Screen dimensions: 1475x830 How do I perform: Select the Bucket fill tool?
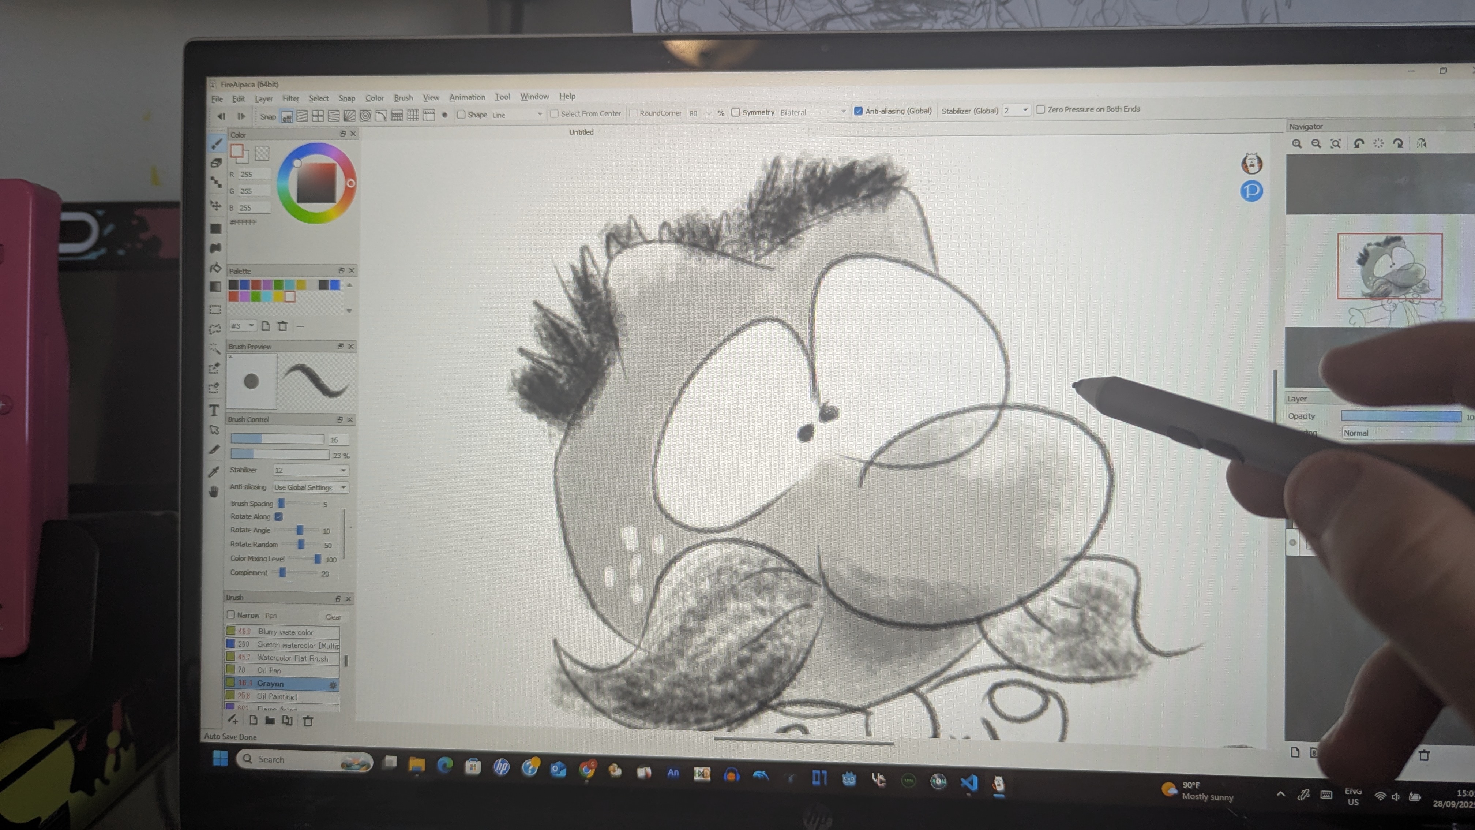(x=215, y=268)
